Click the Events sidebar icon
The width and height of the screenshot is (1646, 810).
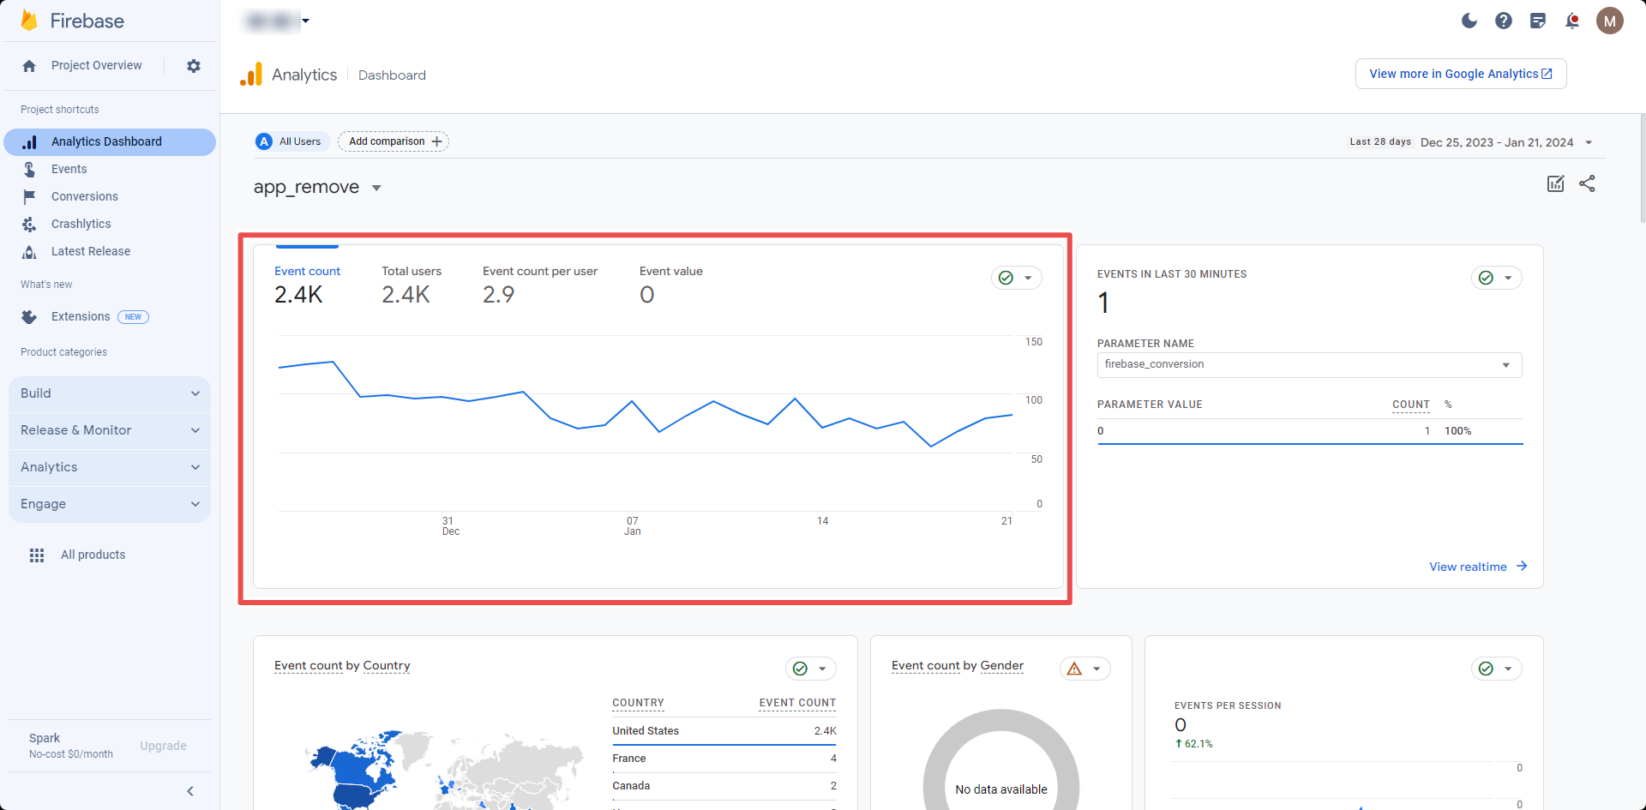tap(29, 170)
